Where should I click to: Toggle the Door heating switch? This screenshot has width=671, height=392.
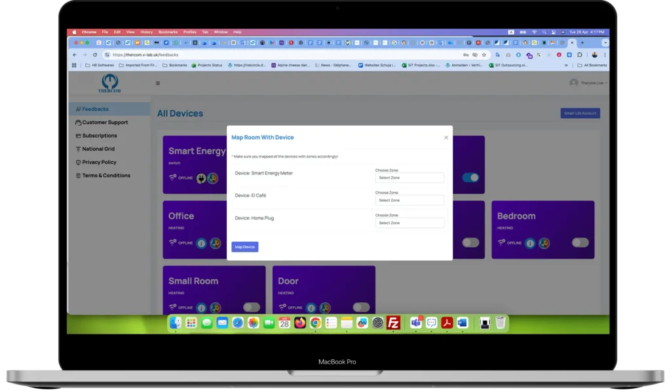pyautogui.click(x=361, y=307)
